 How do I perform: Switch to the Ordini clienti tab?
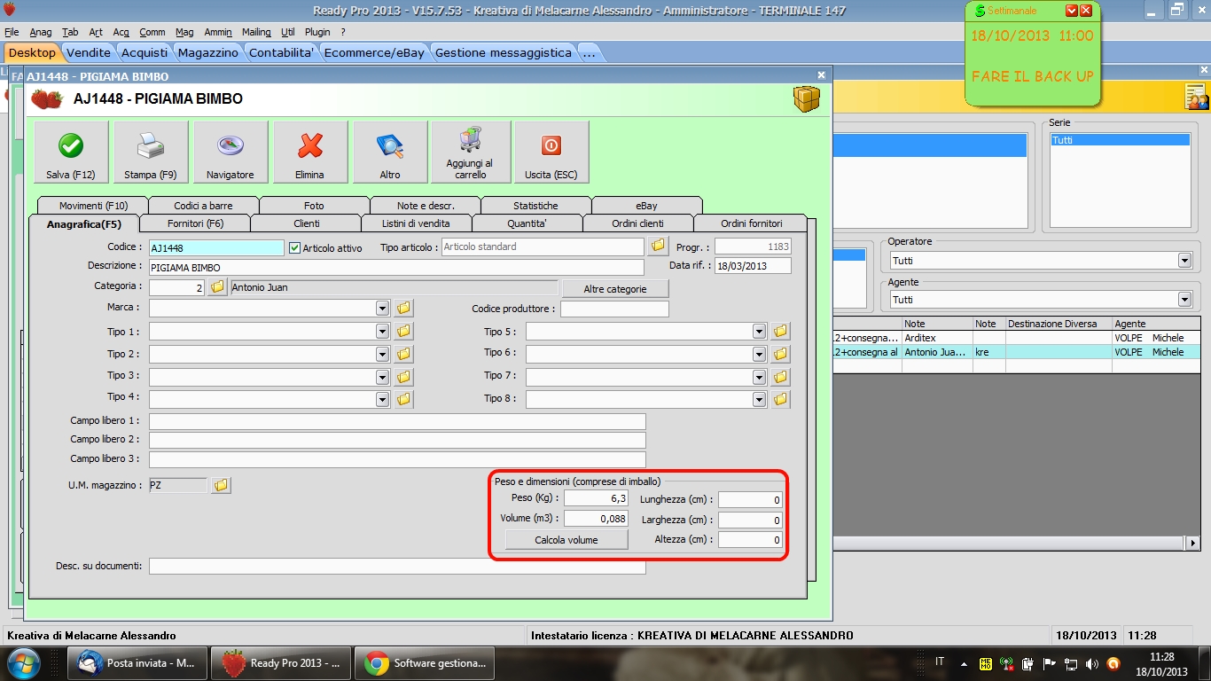click(x=637, y=223)
